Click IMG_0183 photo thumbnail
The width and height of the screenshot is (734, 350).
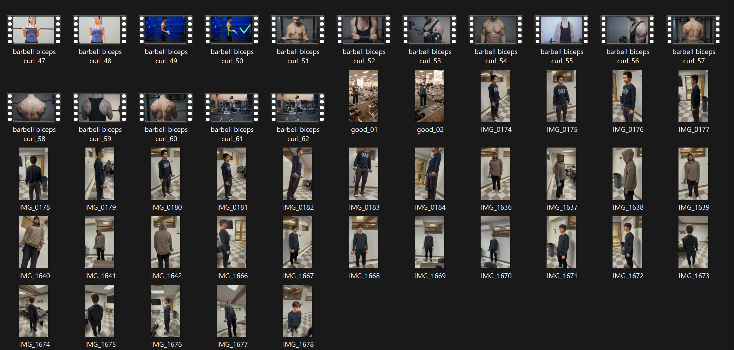click(363, 174)
